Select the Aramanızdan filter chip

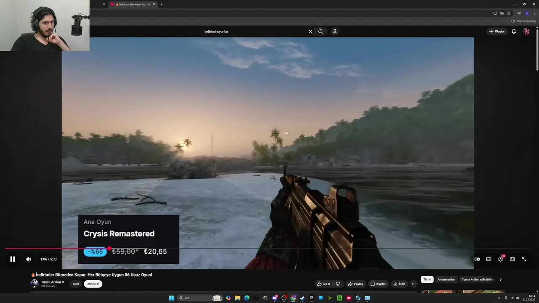[446, 279]
